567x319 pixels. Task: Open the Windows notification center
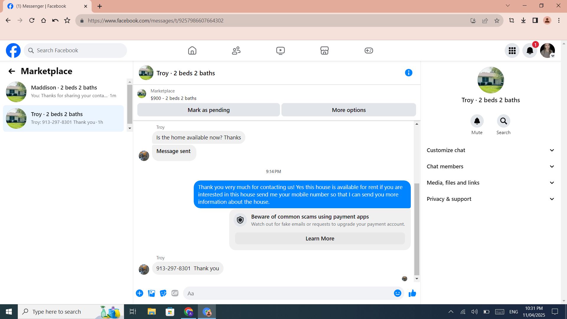[555, 312]
